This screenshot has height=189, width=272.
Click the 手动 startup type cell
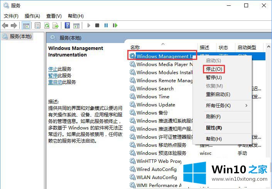point(242,153)
